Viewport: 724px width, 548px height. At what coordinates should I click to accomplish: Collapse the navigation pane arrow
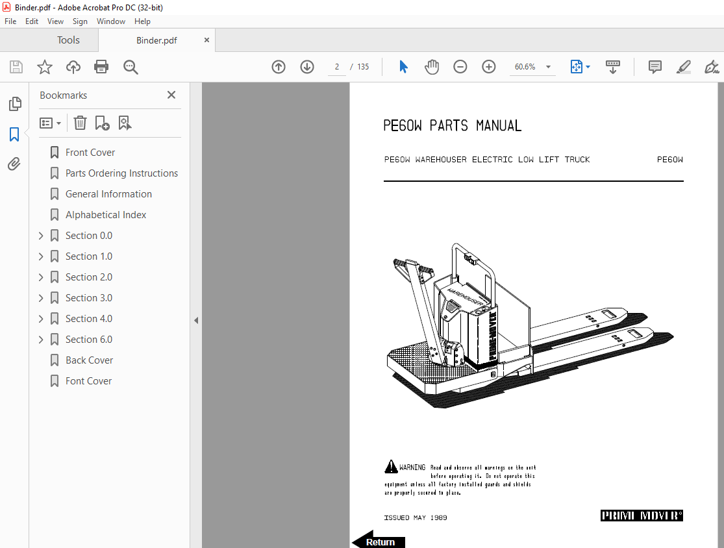[x=196, y=320]
